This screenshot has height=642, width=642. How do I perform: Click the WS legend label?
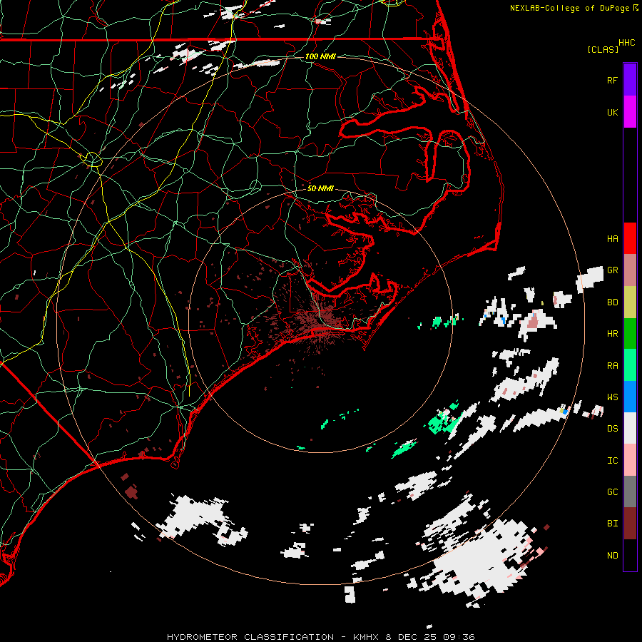(612, 397)
